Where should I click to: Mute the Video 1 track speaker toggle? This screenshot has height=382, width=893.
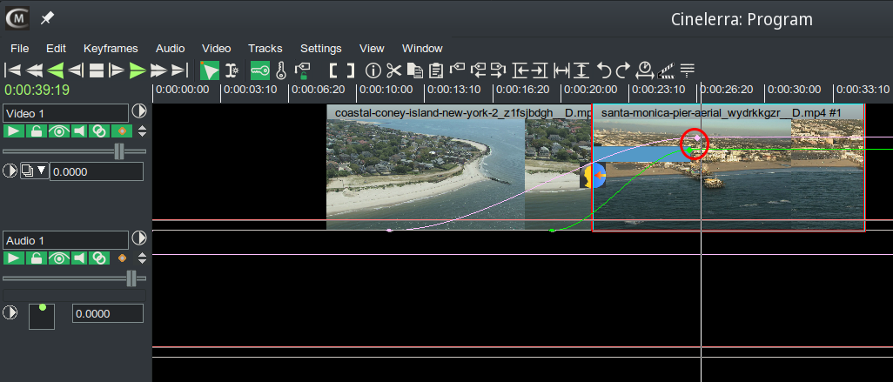pos(79,131)
